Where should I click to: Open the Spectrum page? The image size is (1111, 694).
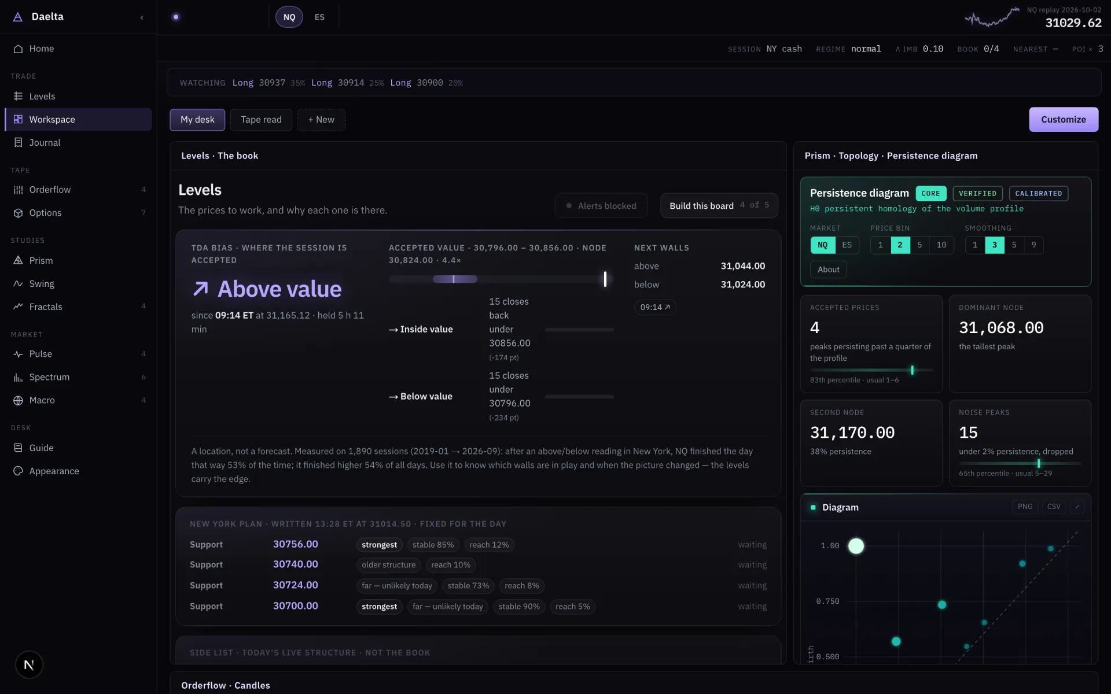(x=78, y=377)
